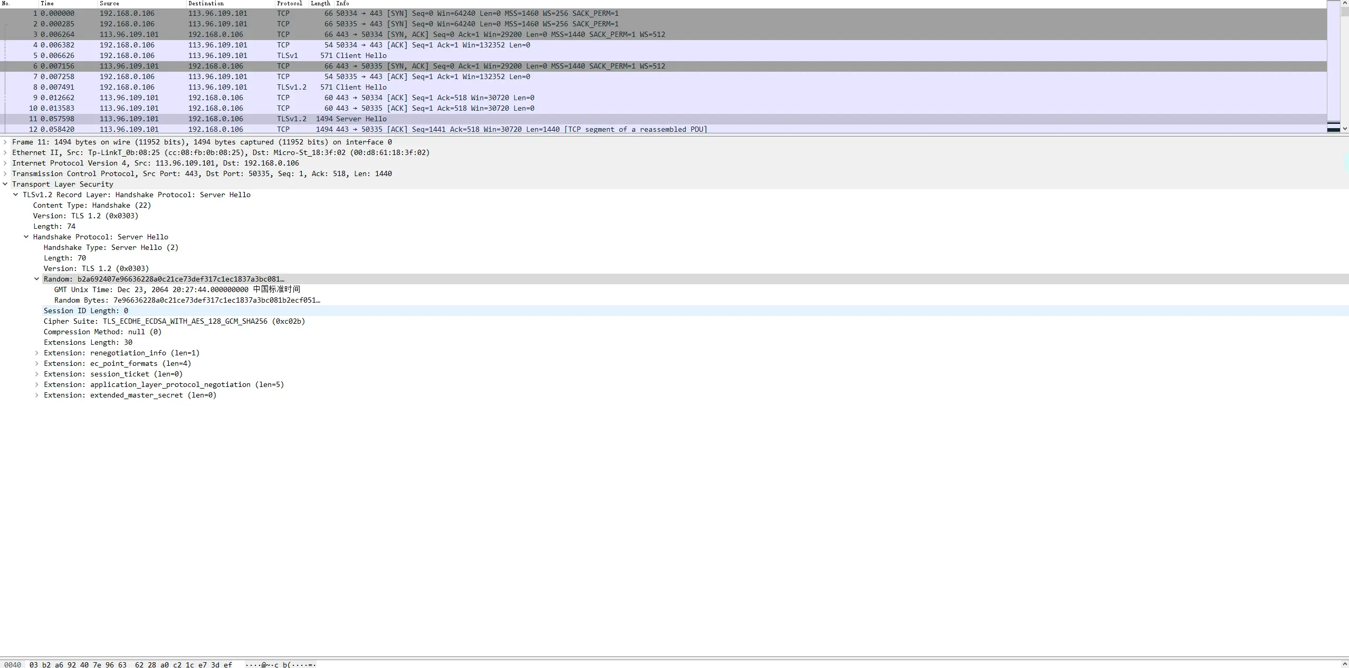Viewport: 1349px width, 668px height.
Task: Expand the Ethernet II section
Action: [x=5, y=152]
